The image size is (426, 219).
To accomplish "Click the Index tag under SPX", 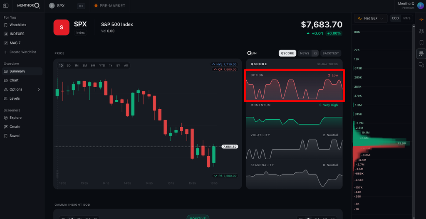I will tap(80, 32).
